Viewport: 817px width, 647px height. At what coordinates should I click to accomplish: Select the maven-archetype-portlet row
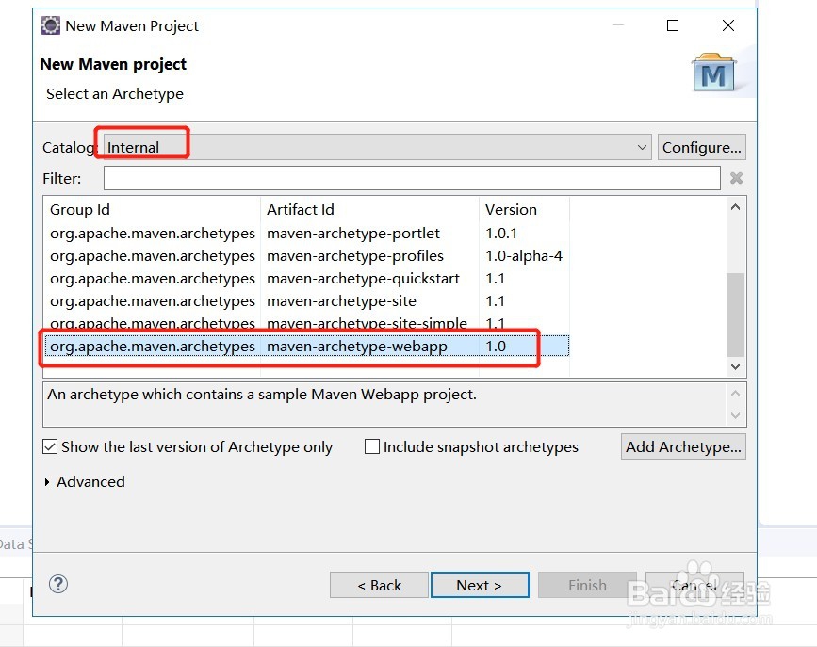(353, 234)
